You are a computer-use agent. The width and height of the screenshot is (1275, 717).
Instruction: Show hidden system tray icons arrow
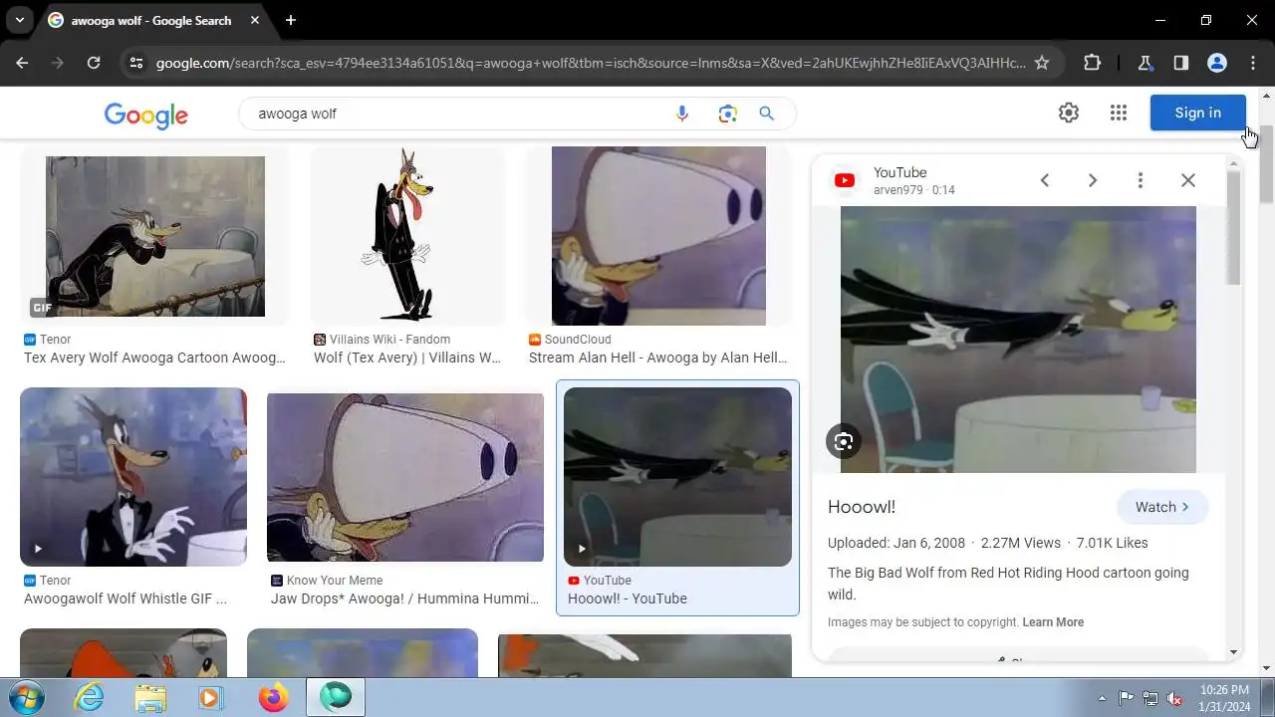[1102, 698]
